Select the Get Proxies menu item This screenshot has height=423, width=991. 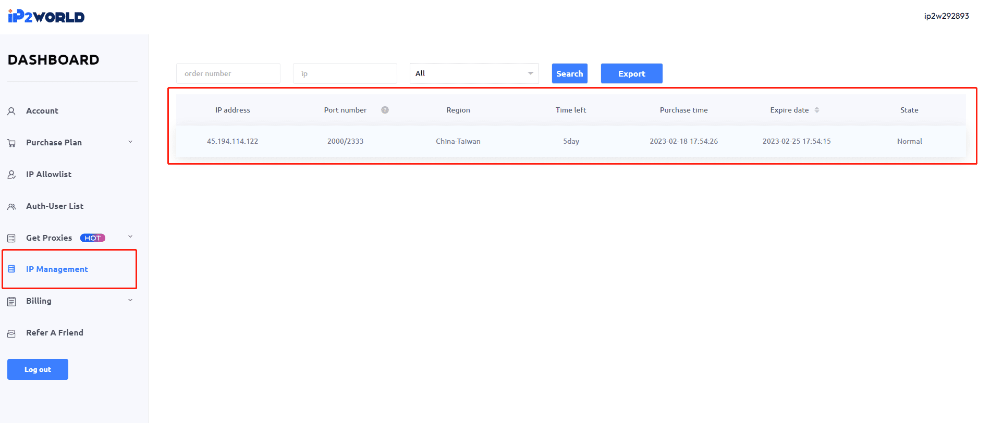pos(49,238)
